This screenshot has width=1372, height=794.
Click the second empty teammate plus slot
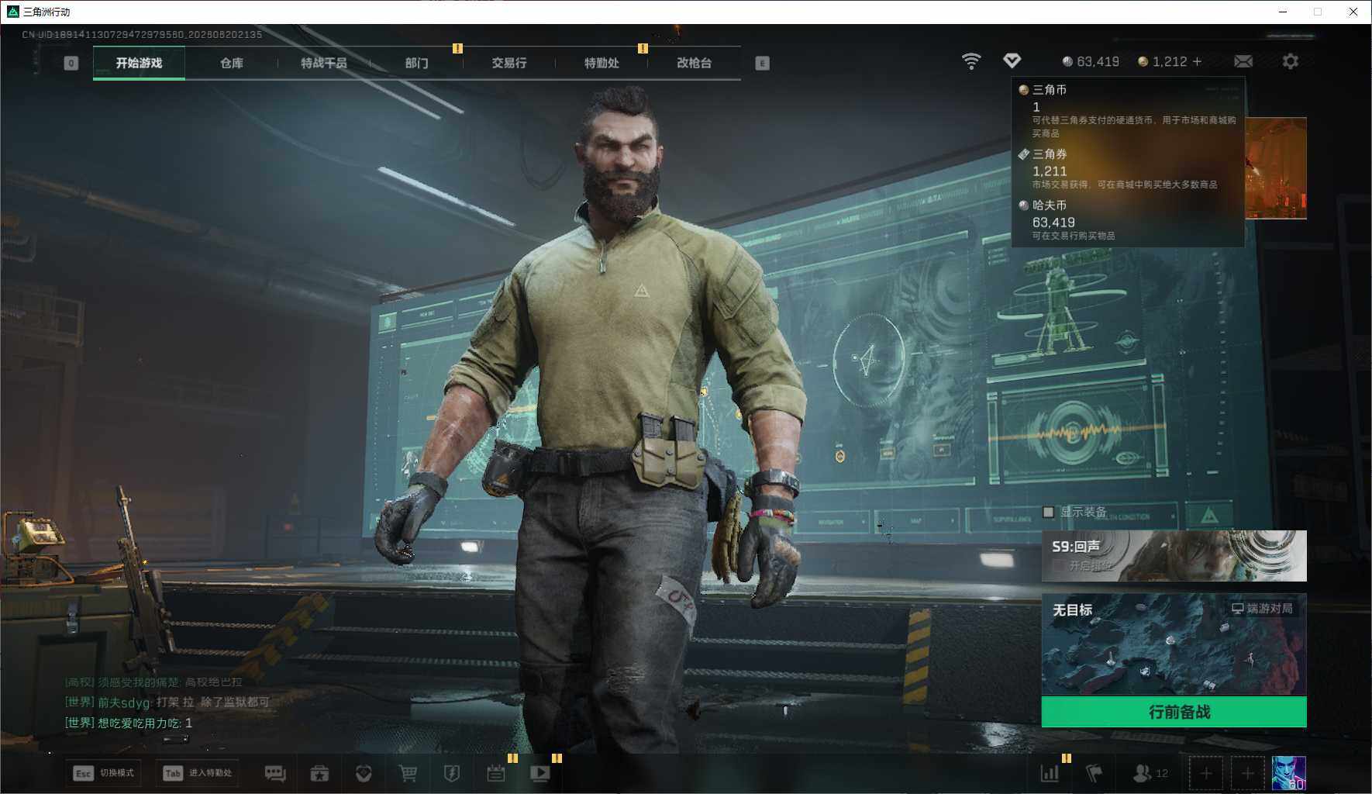[1247, 773]
